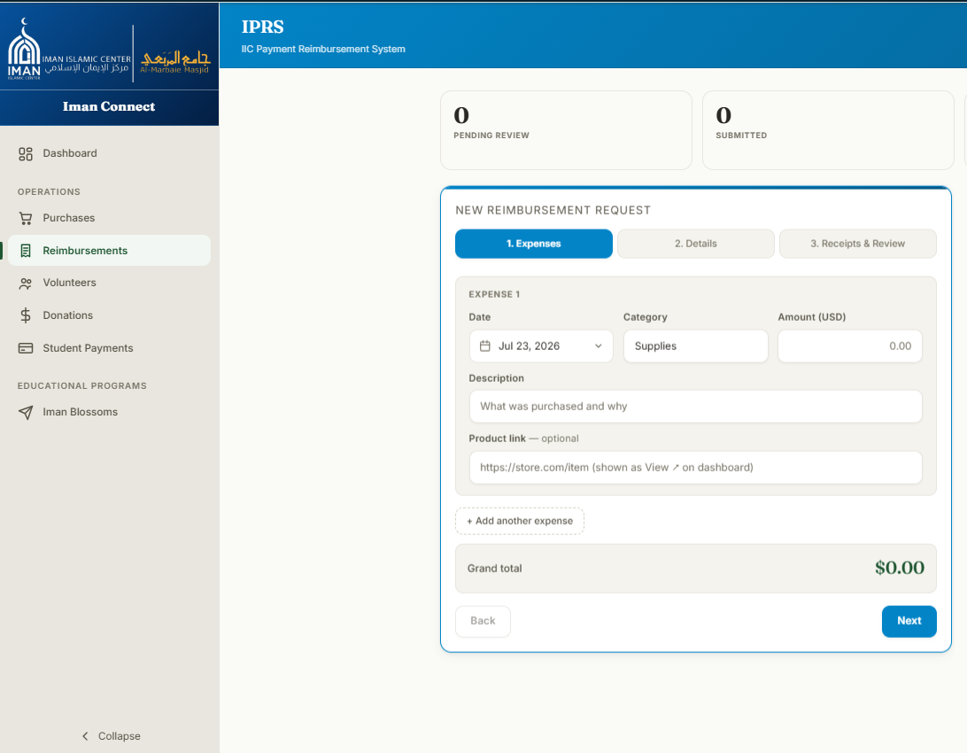Click the Al-Marbaie Masjid logo
Viewport: 967px width, 753px height.
pos(175,62)
